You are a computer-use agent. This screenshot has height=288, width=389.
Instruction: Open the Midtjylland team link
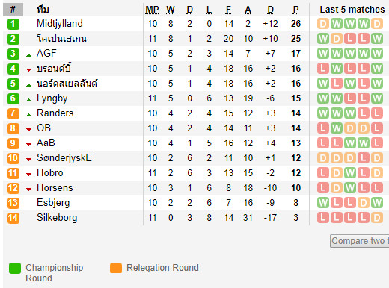(x=60, y=24)
